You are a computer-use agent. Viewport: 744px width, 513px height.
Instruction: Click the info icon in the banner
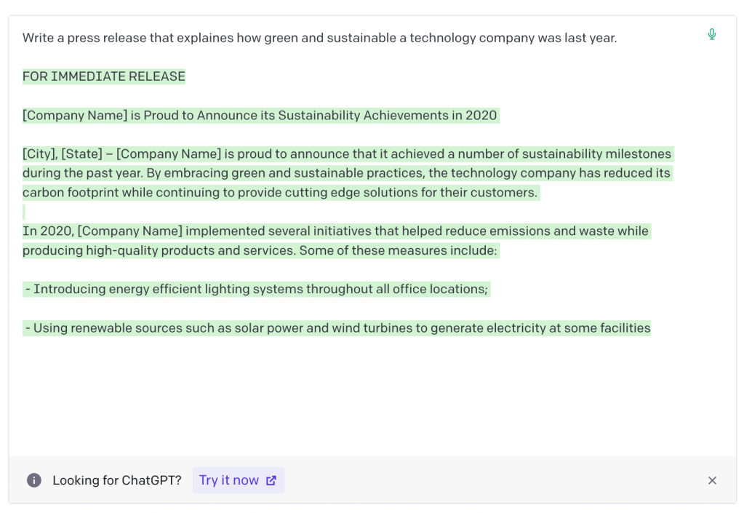[x=33, y=480]
